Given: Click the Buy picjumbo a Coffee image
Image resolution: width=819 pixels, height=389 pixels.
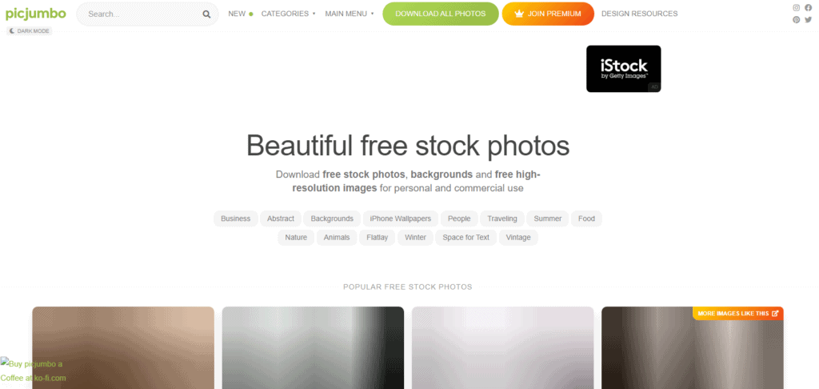Looking at the screenshot, I should [34, 370].
